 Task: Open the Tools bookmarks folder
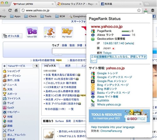tap(46, 16)
